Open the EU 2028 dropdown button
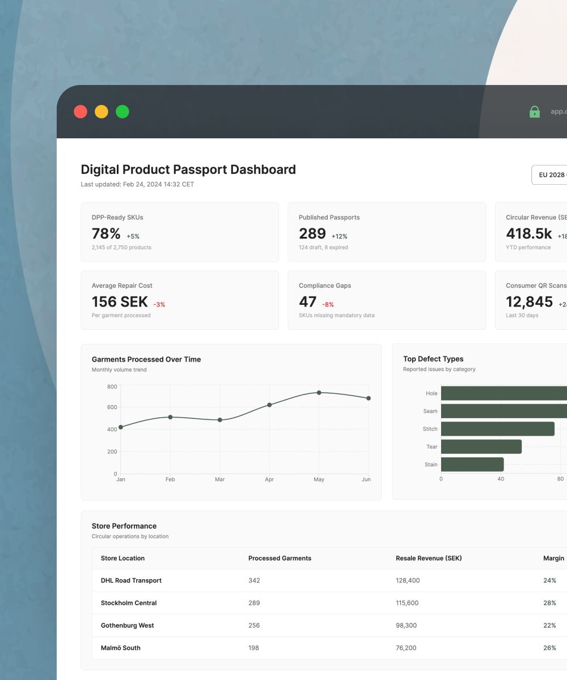Image resolution: width=567 pixels, height=680 pixels. pyautogui.click(x=549, y=175)
